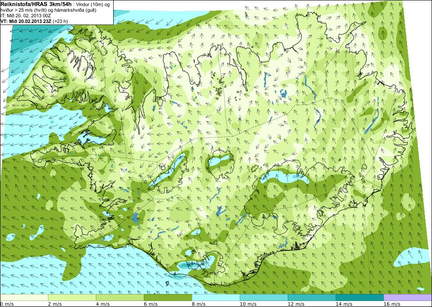Click the pale cyan 8–10 m/s legend swatch
The height and width of the screenshot is (307, 432).
(216, 297)
